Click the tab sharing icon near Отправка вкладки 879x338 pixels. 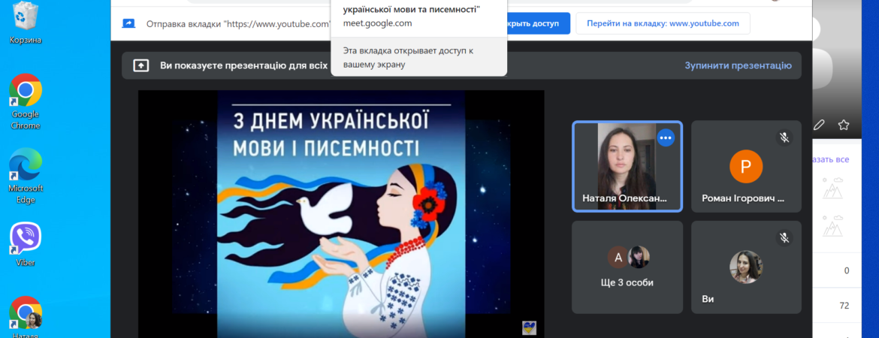point(129,23)
